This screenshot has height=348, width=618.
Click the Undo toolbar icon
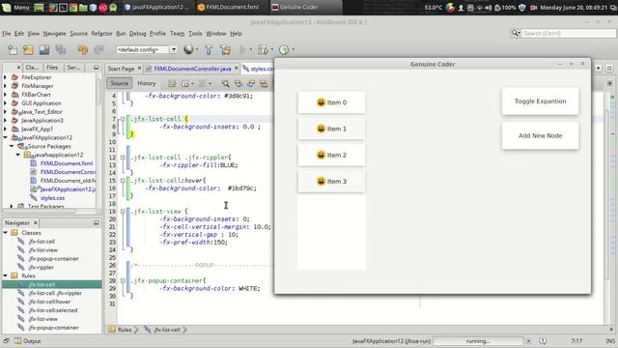(83, 49)
